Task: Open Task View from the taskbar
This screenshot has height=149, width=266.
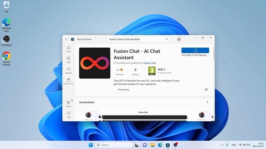Action: 137,145
